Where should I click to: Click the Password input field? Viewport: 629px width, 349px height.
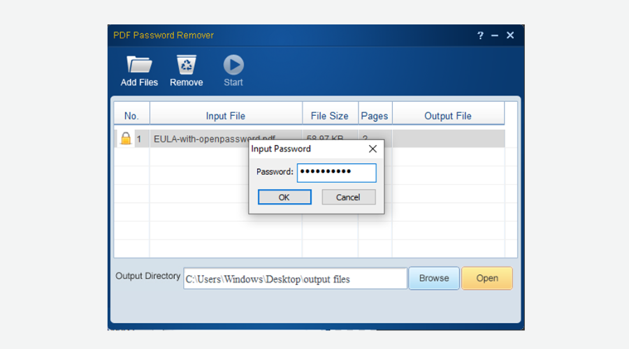coord(337,172)
